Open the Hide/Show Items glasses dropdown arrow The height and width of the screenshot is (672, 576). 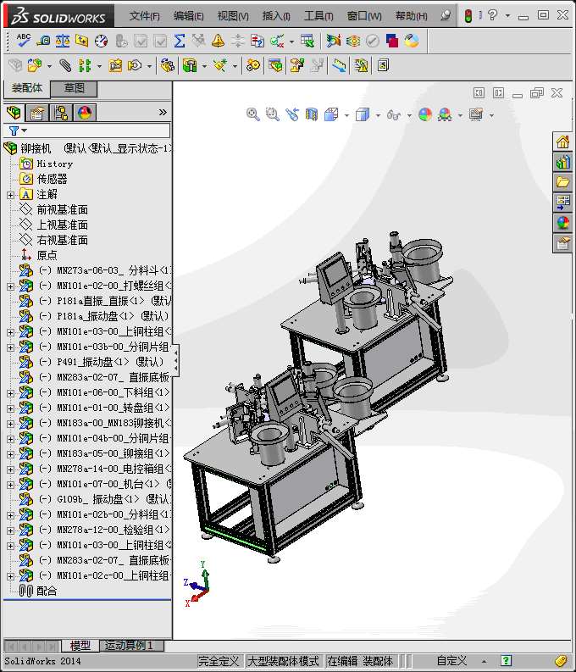point(409,115)
